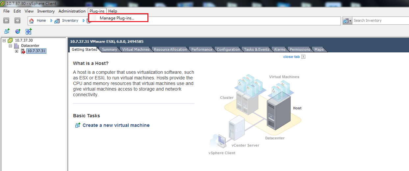Click Create a new virtual machine link
The height and width of the screenshot is (171, 409).
(x=116, y=125)
